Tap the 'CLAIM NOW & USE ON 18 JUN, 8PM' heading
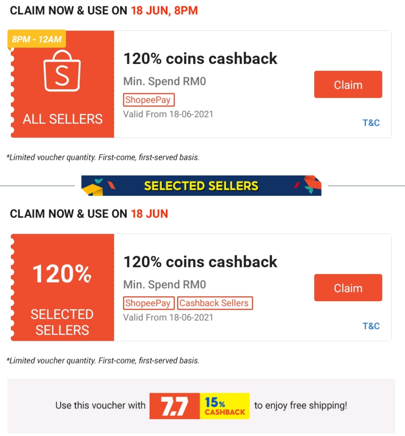Viewport: 405px width, 436px height. coord(104,11)
